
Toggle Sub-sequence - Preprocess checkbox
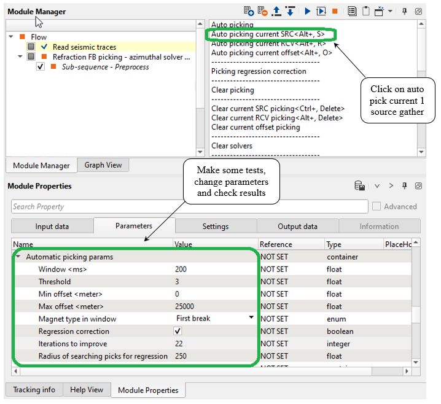pos(41,66)
